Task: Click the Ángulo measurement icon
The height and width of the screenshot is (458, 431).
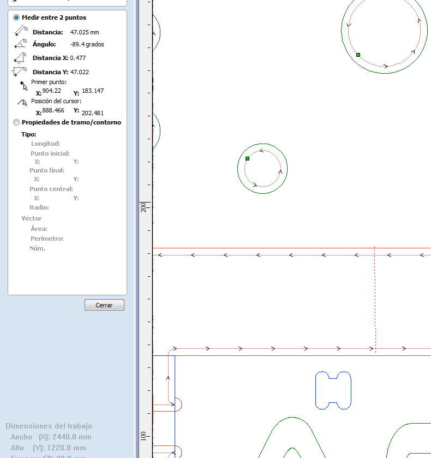Action: 20,44
